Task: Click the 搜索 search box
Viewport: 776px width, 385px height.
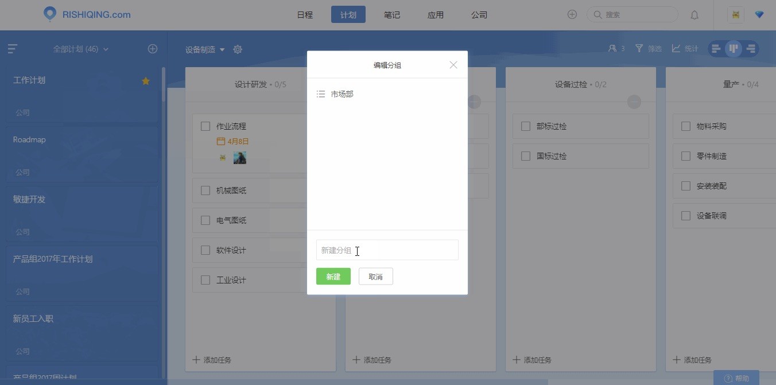Action: click(633, 15)
